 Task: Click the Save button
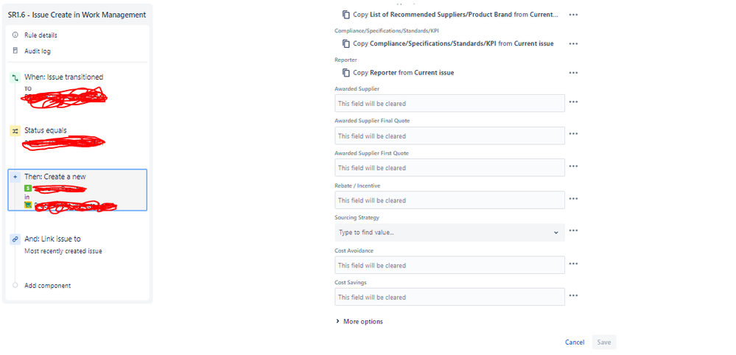point(604,342)
